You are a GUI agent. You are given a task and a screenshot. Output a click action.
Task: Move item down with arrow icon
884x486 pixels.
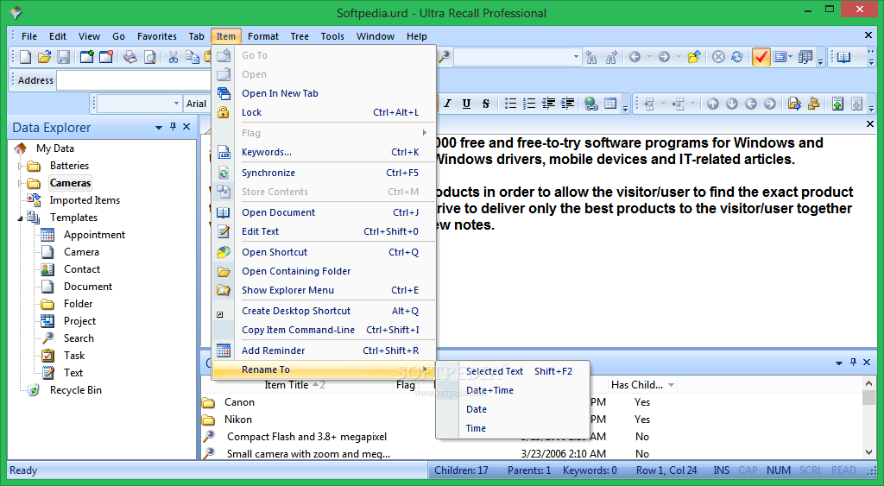(x=732, y=104)
